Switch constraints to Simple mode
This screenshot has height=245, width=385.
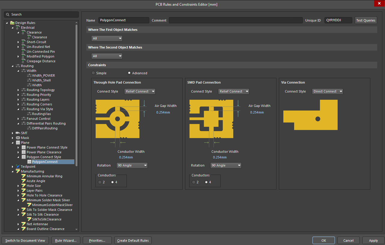[x=93, y=73]
